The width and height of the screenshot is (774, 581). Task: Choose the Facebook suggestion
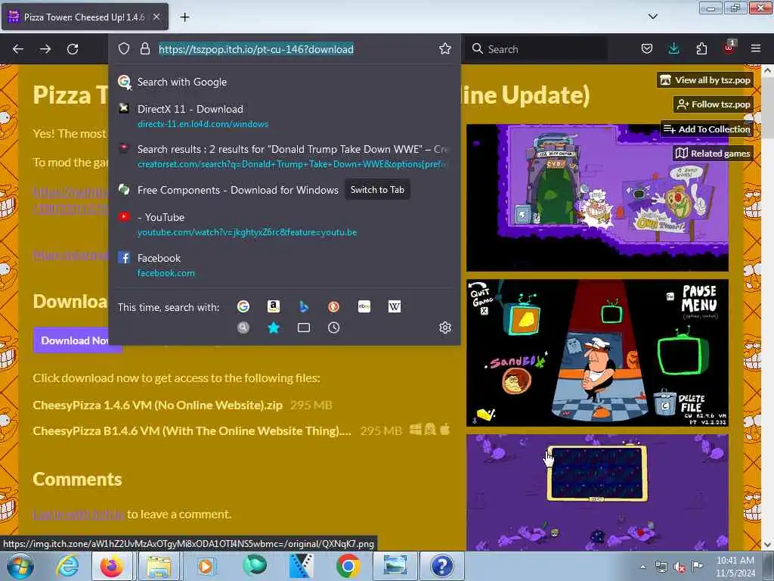click(x=284, y=266)
